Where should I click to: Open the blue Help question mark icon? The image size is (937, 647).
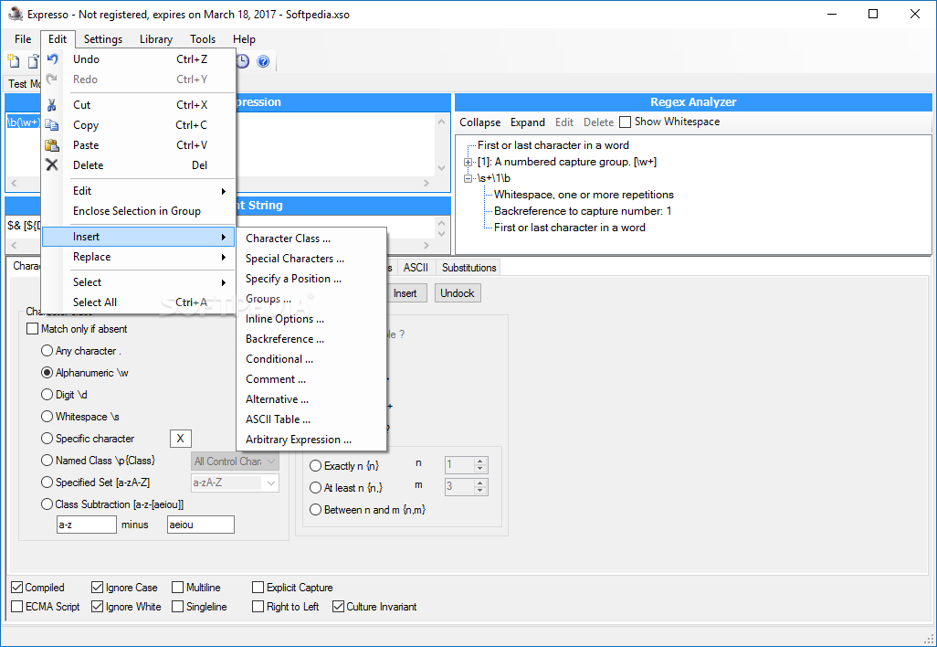263,61
